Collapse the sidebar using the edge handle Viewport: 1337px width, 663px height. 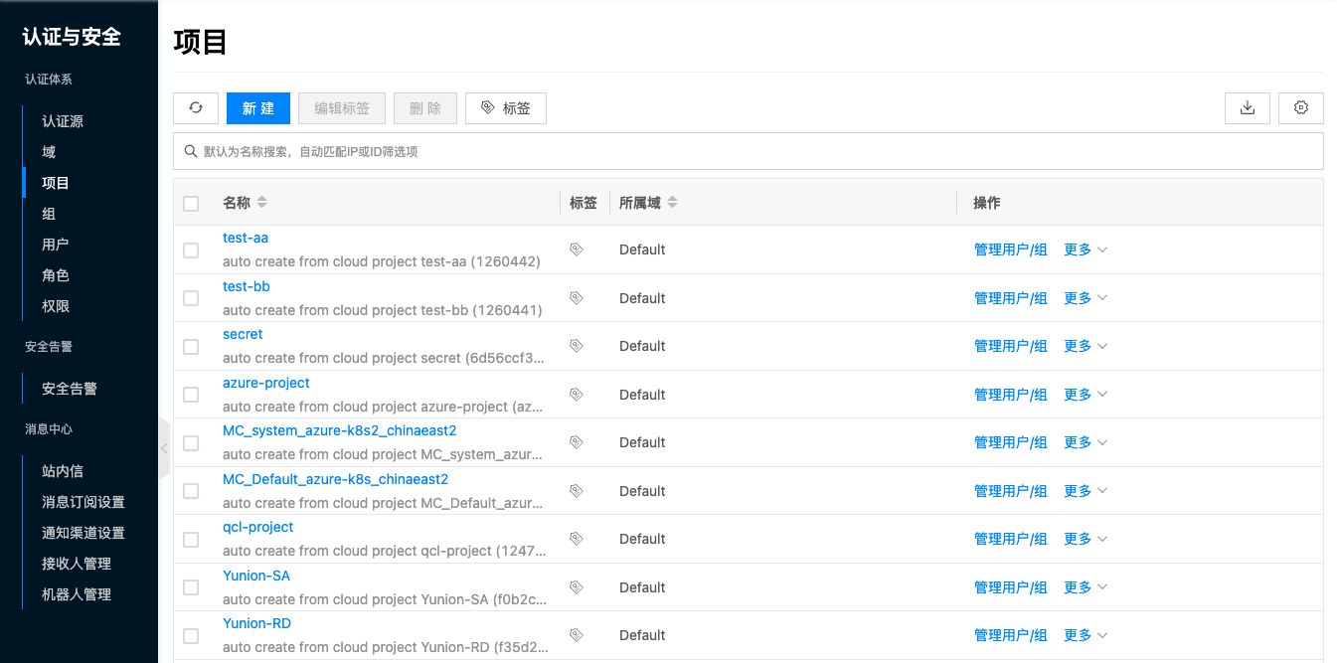click(164, 448)
